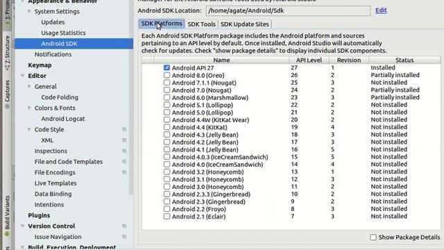Open the Keymap settings page
This screenshot has height=250, width=444.
[40, 65]
